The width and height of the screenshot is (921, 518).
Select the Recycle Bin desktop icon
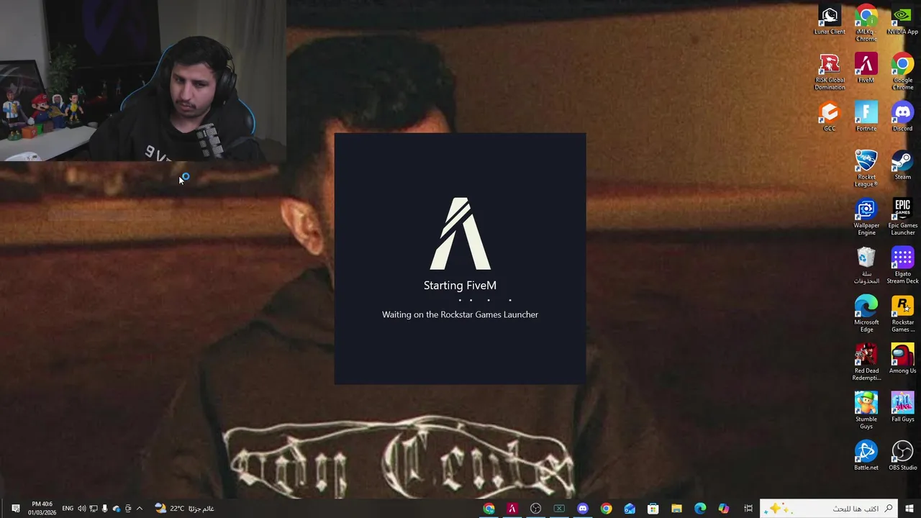tap(866, 266)
